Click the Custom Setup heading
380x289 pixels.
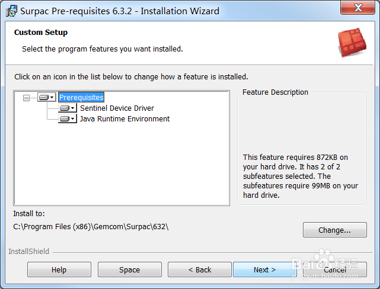coord(41,32)
